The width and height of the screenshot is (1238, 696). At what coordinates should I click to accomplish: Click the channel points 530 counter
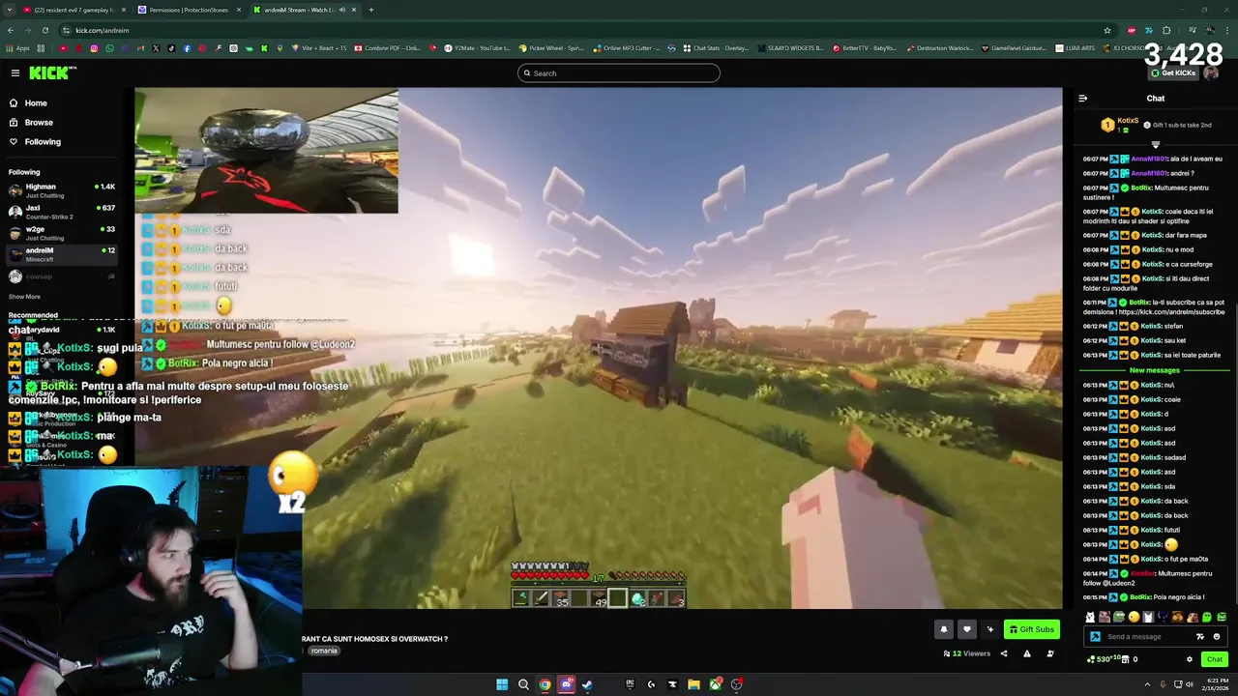coord(1104,659)
